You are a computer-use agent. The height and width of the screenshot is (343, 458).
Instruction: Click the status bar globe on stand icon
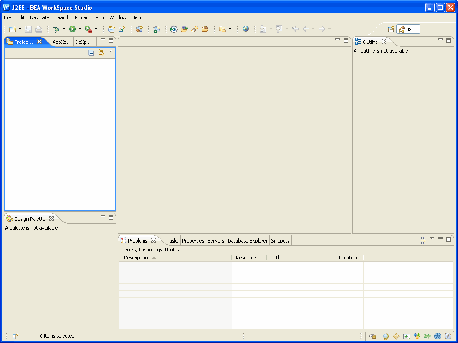[x=386, y=336]
